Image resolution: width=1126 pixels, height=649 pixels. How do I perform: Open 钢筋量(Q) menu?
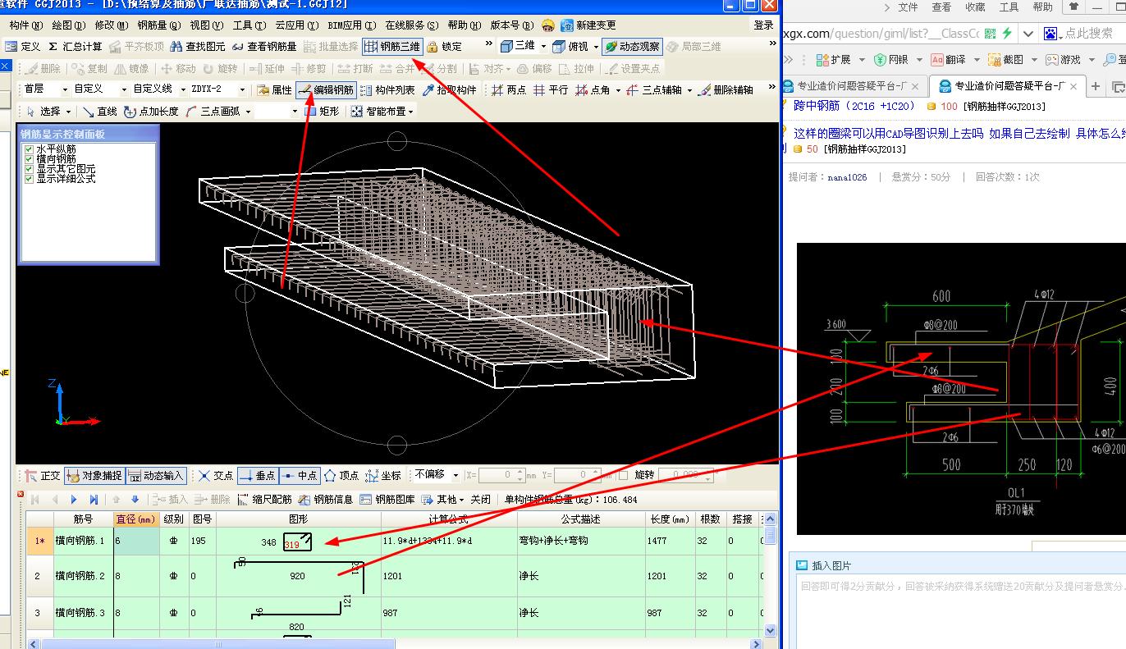(159, 25)
